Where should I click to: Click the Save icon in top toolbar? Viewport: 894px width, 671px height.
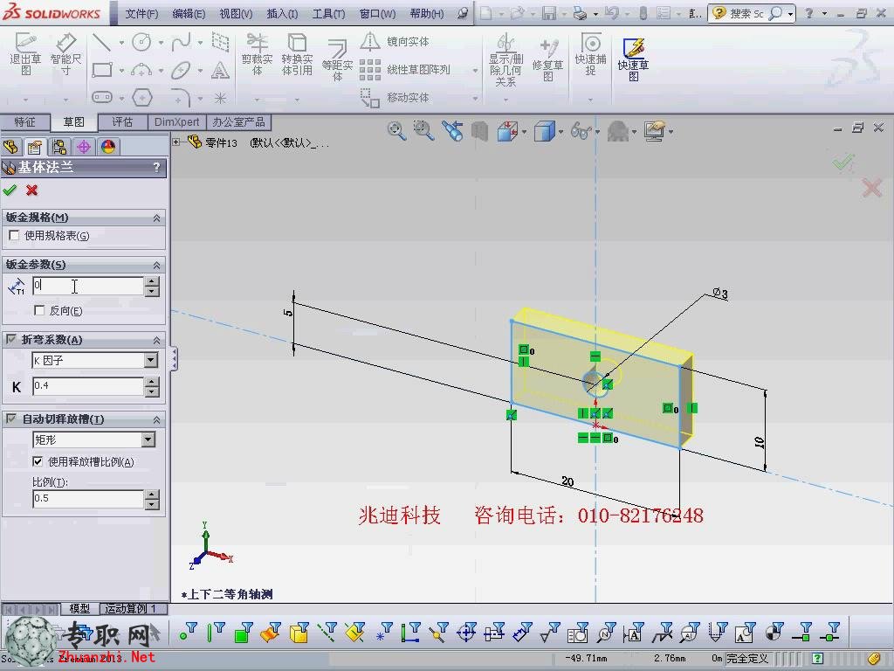click(x=548, y=12)
